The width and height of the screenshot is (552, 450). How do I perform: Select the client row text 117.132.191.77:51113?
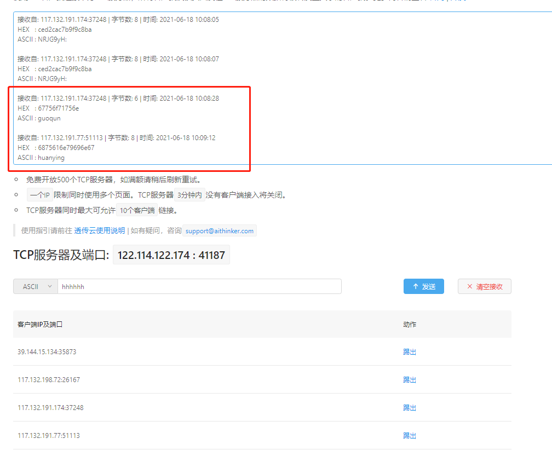[49, 436]
